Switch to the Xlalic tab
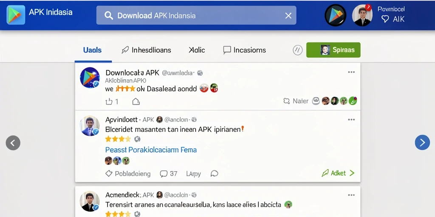This screenshot has width=435, height=217. tap(197, 50)
